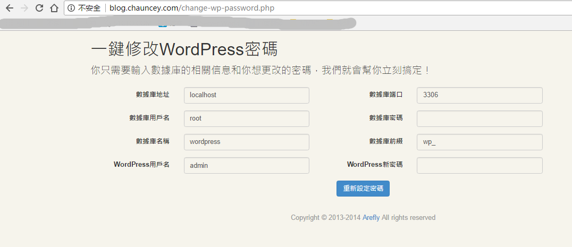Viewport: 572px width, 247px height.
Task: Click the 數據庫用戶名 label
Action: pyautogui.click(x=149, y=118)
